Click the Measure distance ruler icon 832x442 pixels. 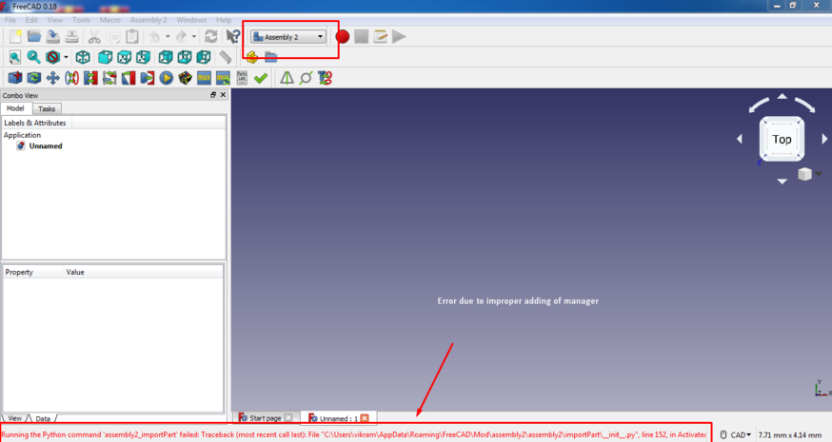[x=226, y=57]
